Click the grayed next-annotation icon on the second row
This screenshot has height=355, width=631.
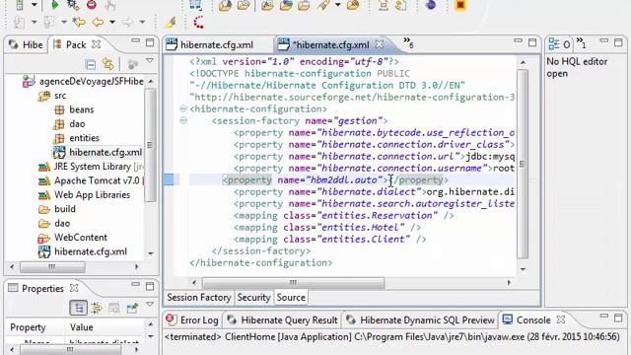(x=19, y=22)
